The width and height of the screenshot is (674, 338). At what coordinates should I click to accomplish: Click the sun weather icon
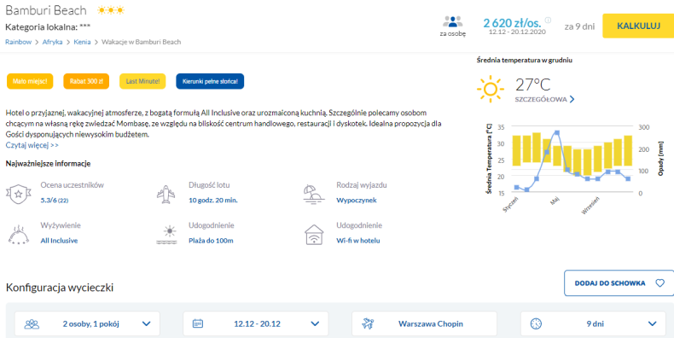(x=490, y=89)
